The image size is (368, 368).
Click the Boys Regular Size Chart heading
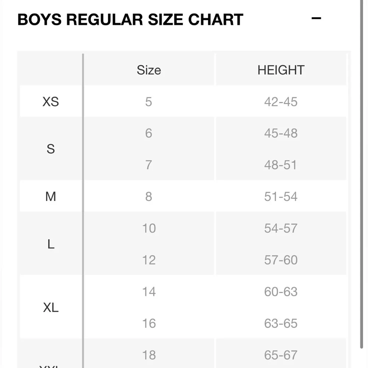(130, 20)
